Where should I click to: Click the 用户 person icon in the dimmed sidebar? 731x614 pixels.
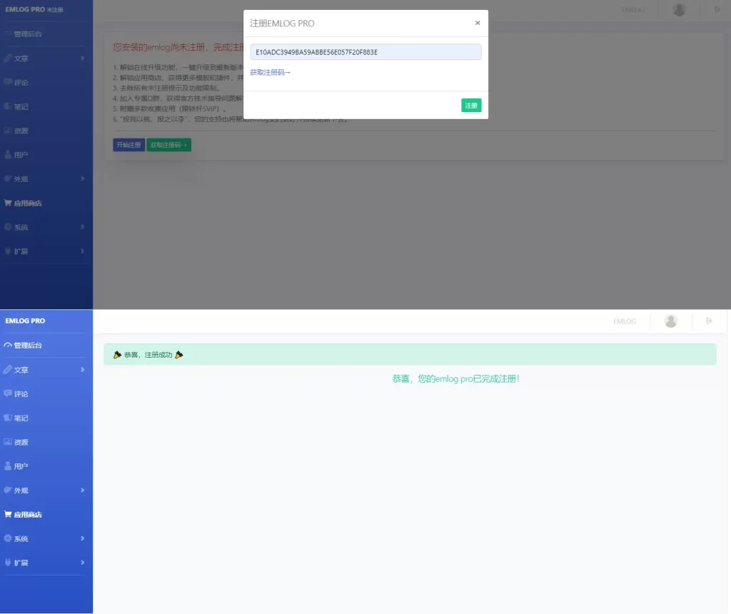pos(8,154)
